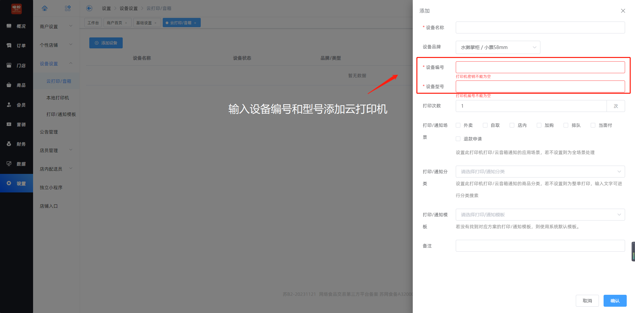Select 本地打印机 in the settings menu

coord(58,98)
